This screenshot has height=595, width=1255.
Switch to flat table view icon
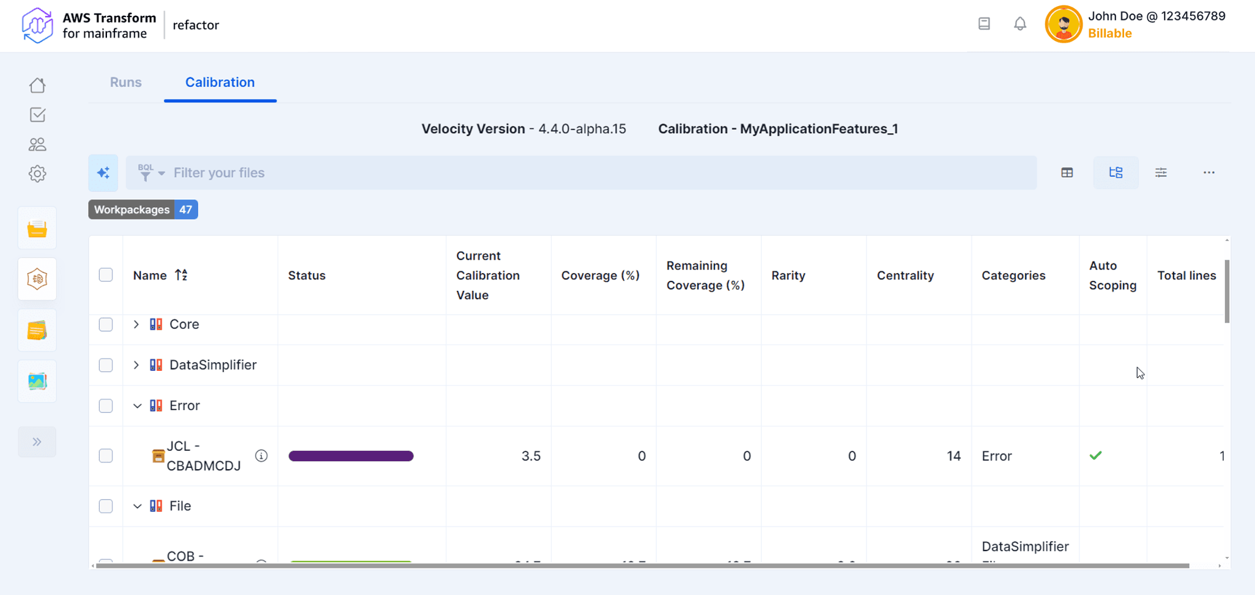click(1067, 173)
